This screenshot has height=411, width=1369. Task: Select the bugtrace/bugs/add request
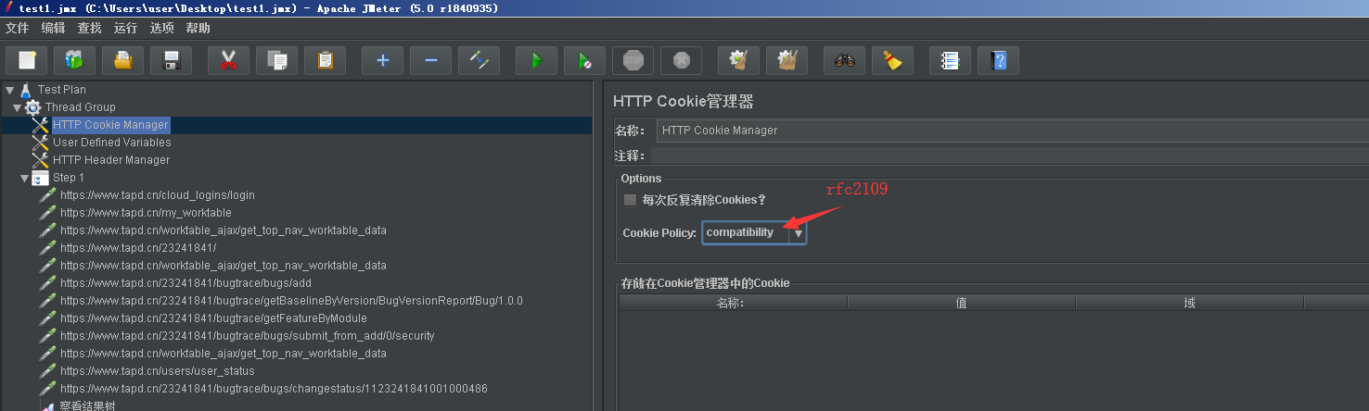(186, 283)
